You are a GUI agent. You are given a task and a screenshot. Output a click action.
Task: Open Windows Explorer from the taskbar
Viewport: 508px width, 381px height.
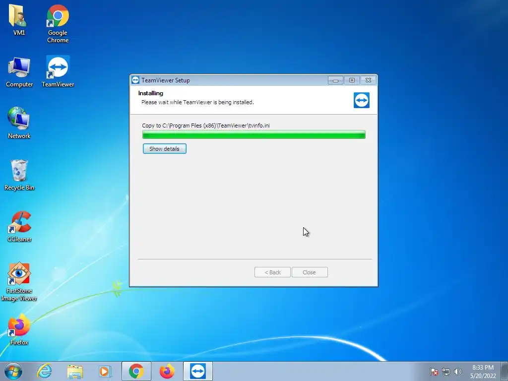pyautogui.click(x=75, y=371)
